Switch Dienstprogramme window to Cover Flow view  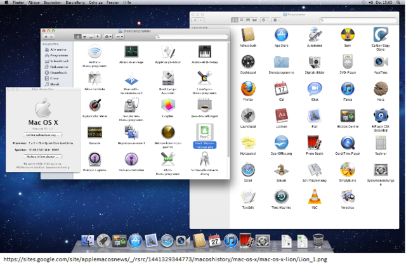point(97,37)
